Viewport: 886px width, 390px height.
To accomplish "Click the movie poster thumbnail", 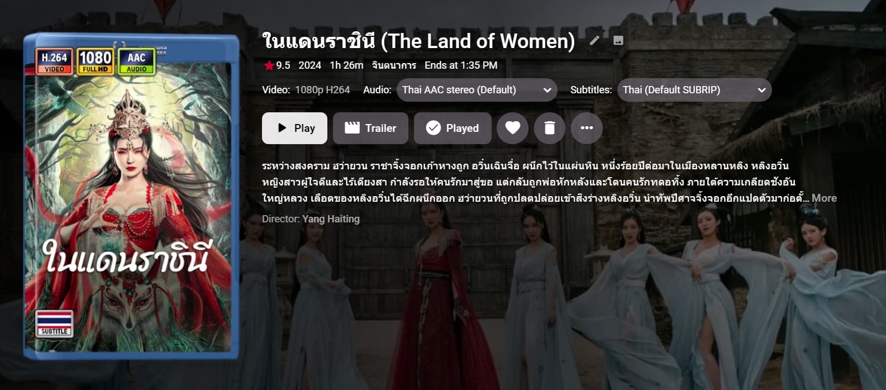I will pyautogui.click(x=131, y=196).
